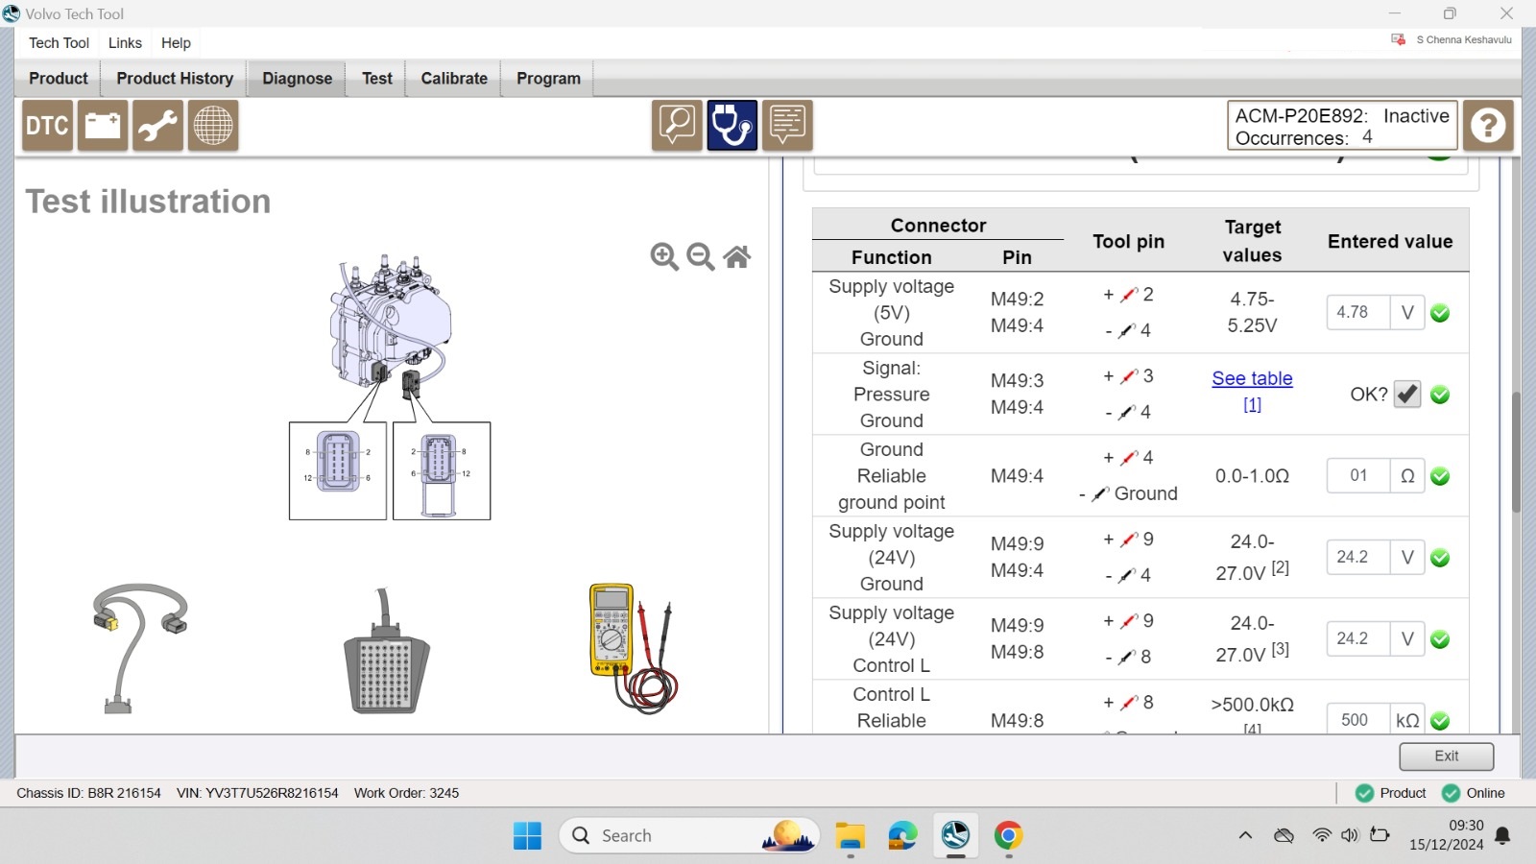1536x864 pixels.
Task: Click the help question mark icon
Action: click(1489, 126)
